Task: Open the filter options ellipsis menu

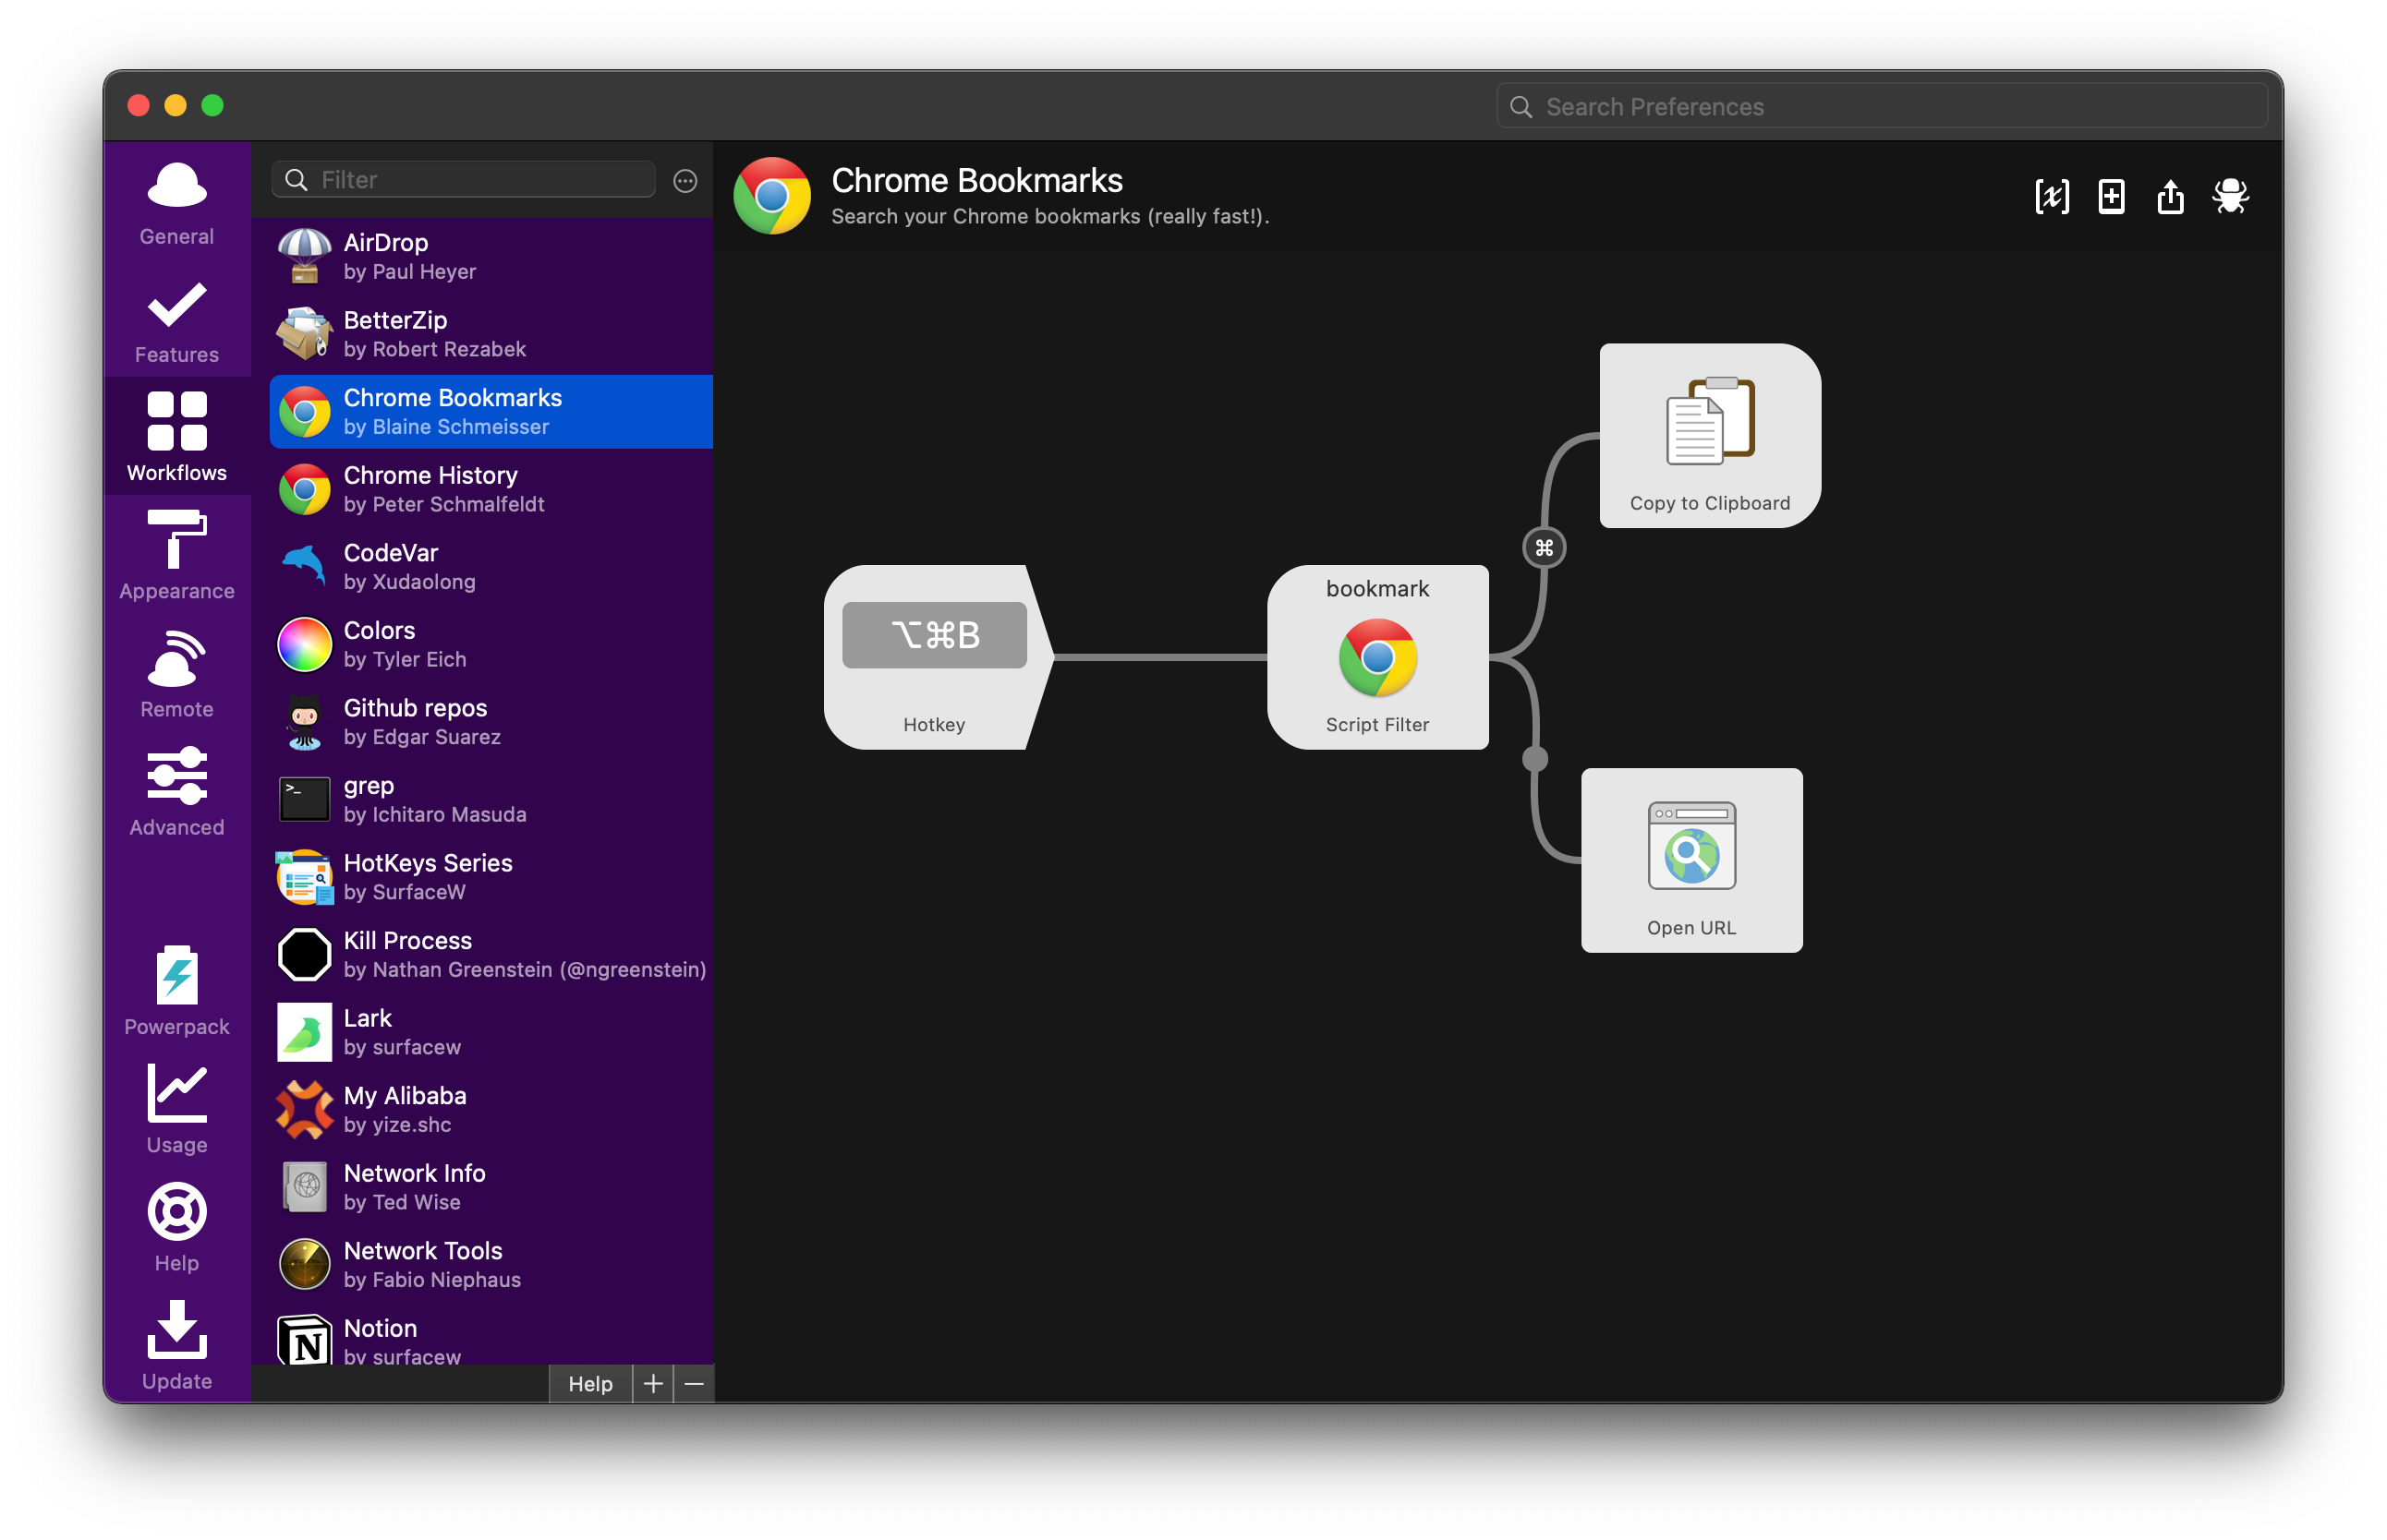Action: [x=685, y=181]
